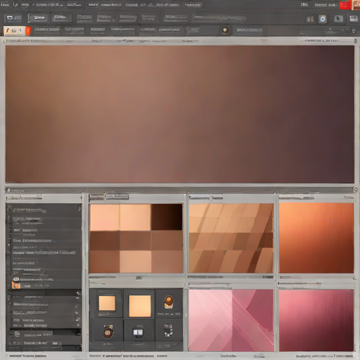The image size is (360, 360).
Task: Select the larger peach square tile
Action: (140, 306)
